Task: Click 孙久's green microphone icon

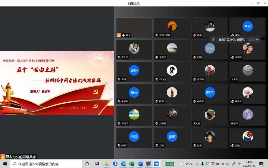Action: [124, 35]
